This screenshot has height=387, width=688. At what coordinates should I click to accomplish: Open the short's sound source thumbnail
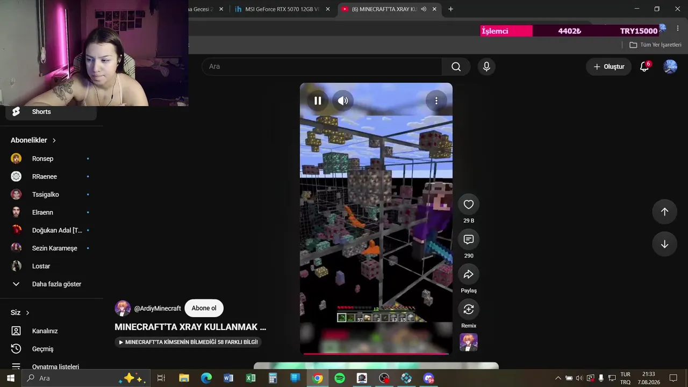point(469,342)
